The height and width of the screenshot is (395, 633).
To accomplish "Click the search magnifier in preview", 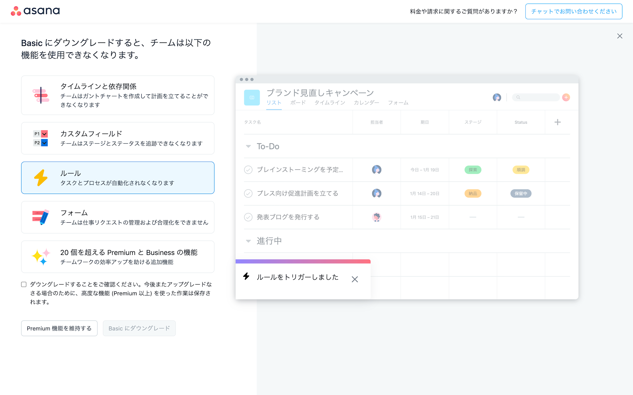I will (x=518, y=97).
